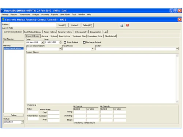Close the Electronic Medical Records window
This screenshot has height=137, width=183.
click(179, 20)
